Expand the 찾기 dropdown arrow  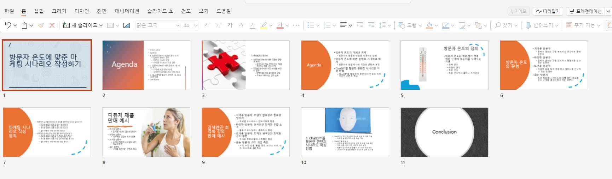[516, 25]
